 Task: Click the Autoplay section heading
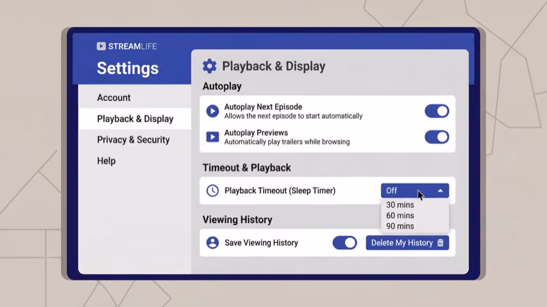(x=222, y=87)
